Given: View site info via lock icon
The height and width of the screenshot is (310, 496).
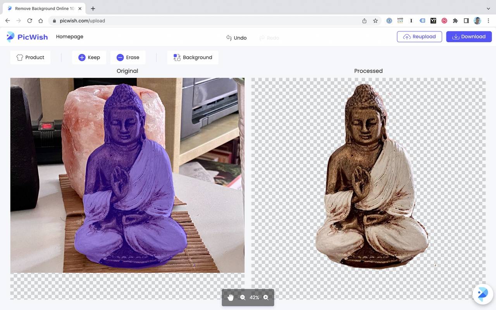Looking at the screenshot, I should [54, 21].
